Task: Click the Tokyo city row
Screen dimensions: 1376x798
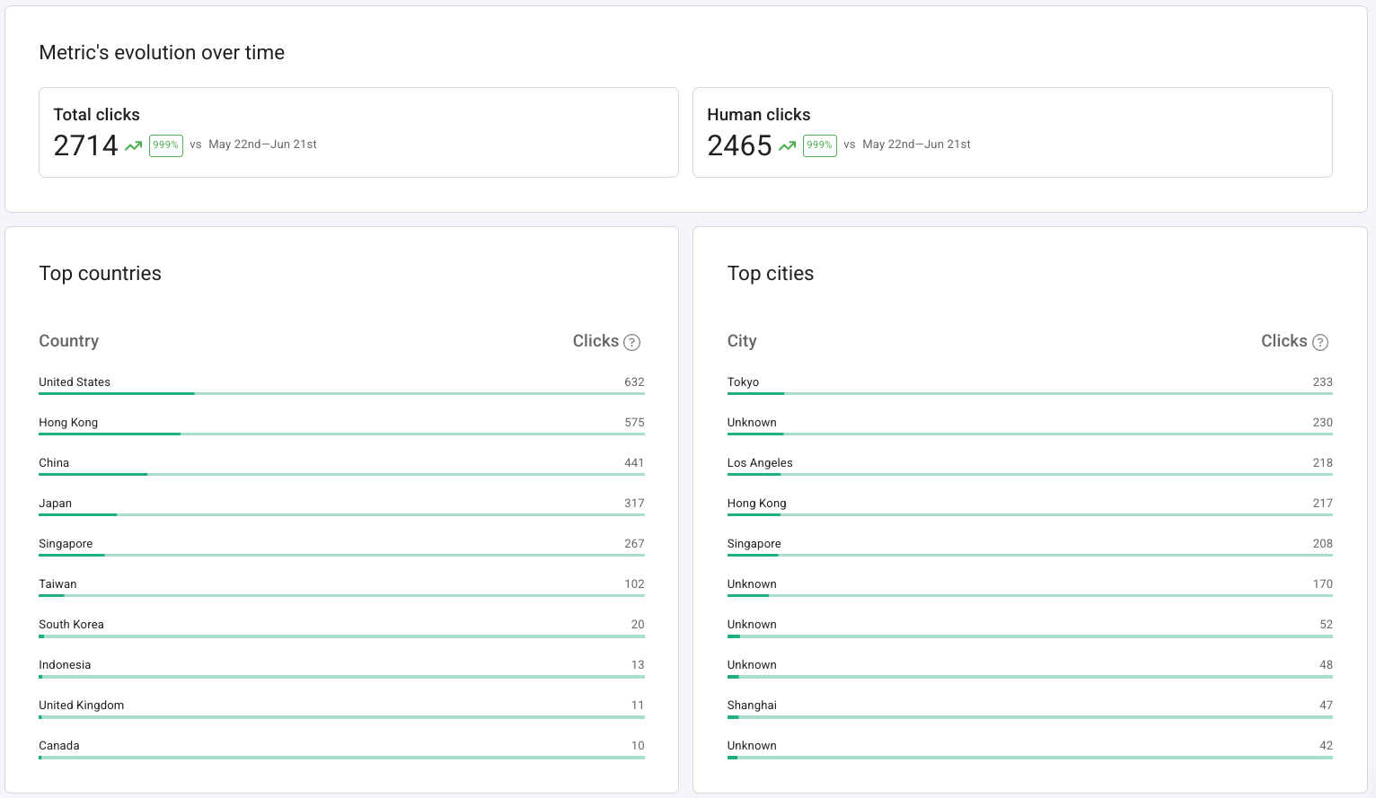Action: (x=1030, y=384)
